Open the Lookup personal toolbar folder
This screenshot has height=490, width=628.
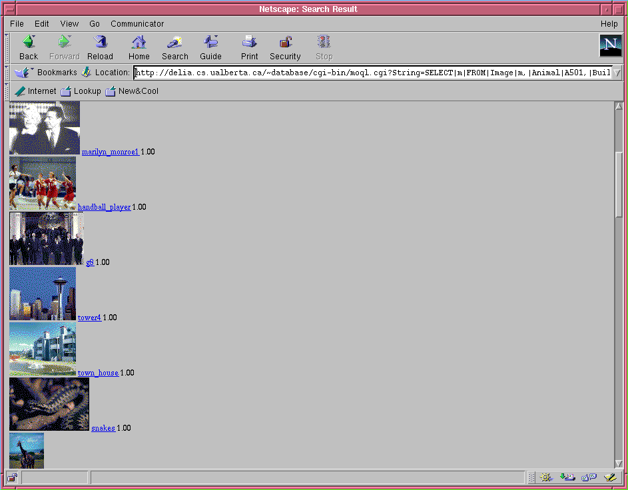tap(81, 91)
